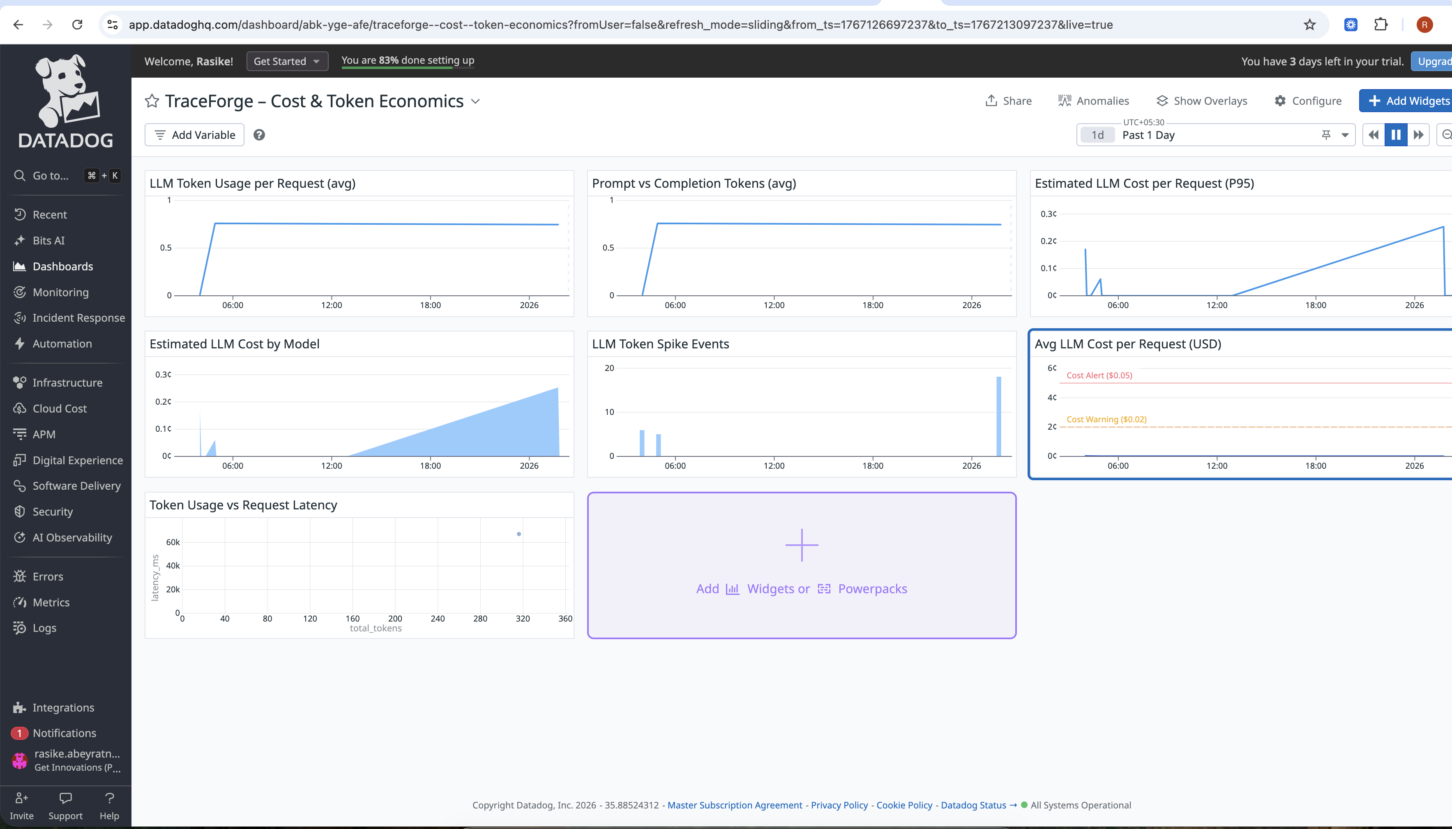Open AI Observability in sidebar
This screenshot has width=1452, height=829.
click(72, 537)
